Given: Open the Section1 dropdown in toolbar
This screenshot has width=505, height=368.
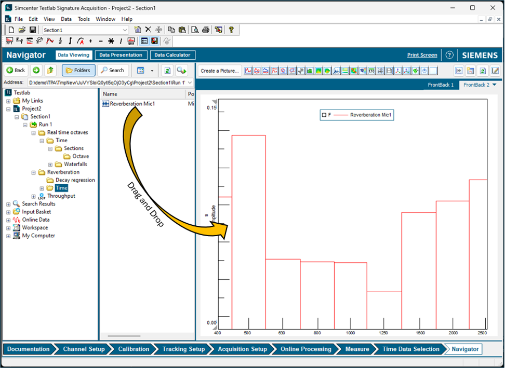Looking at the screenshot, I should click(x=125, y=30).
